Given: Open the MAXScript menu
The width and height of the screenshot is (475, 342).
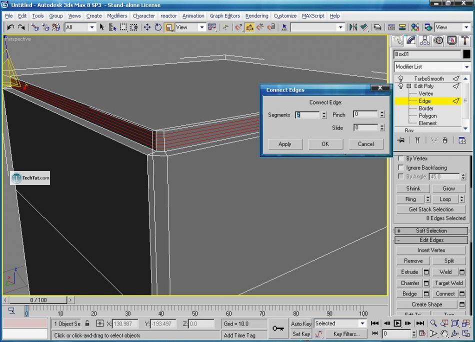Looking at the screenshot, I should [x=313, y=16].
